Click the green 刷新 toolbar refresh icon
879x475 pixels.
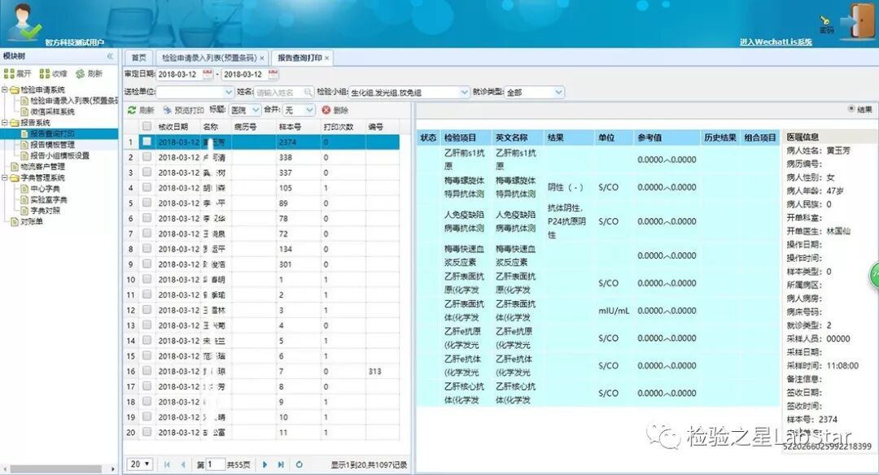click(132, 110)
